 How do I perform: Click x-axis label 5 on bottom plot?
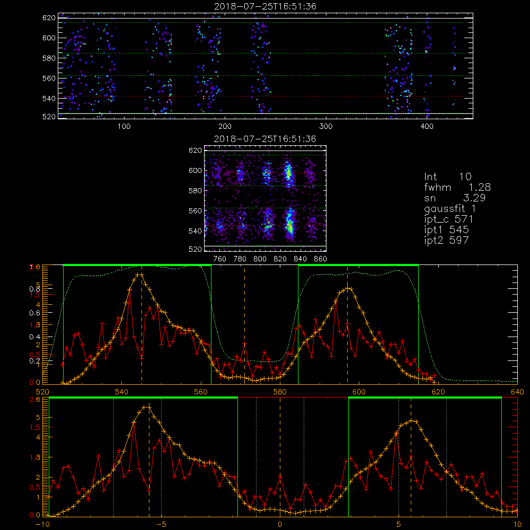(399, 525)
